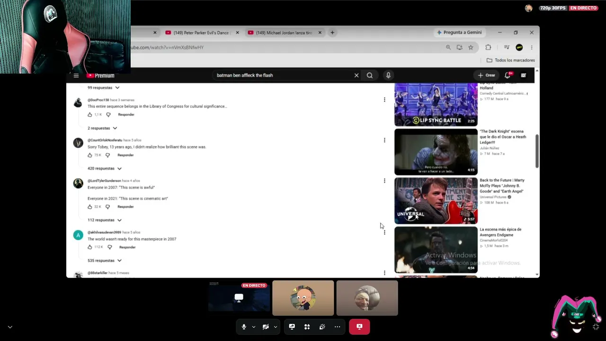Reply to the @akhilvasudevan3989 comment

coord(127,247)
